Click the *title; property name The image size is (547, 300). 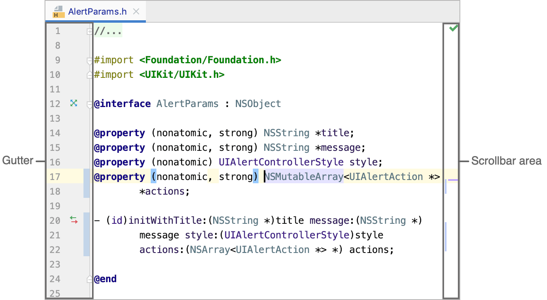tap(335, 133)
